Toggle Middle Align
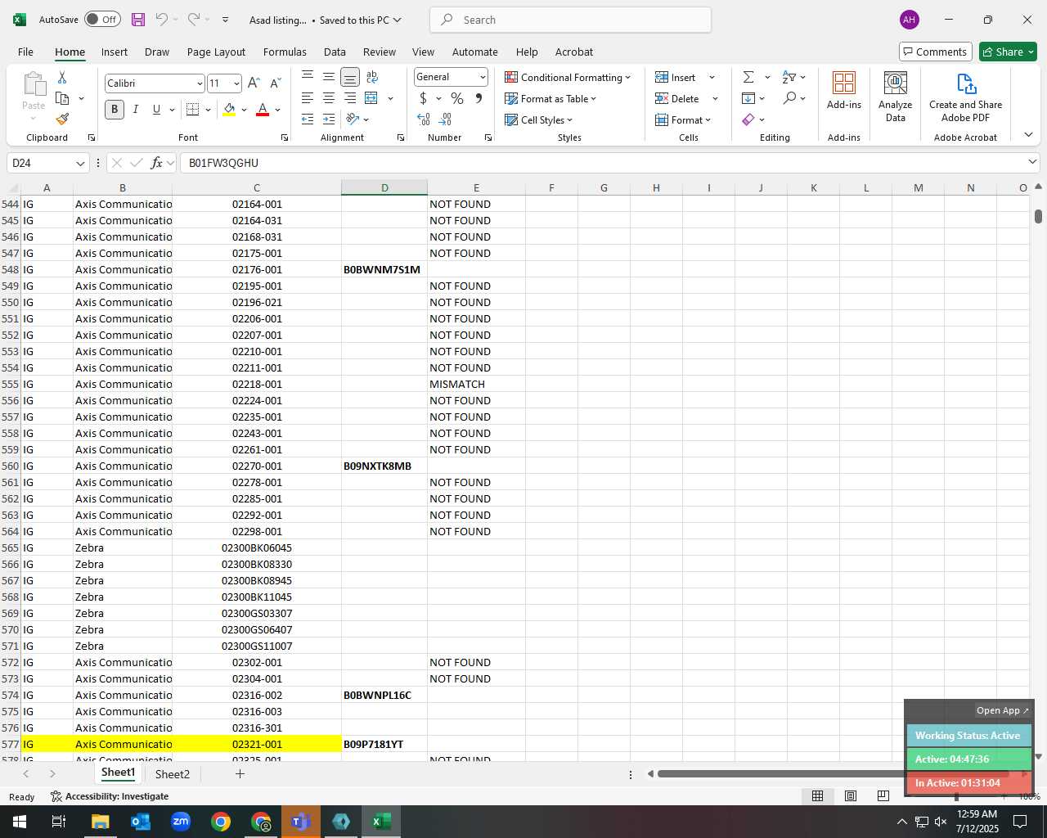This screenshot has height=838, width=1047. pyautogui.click(x=329, y=77)
